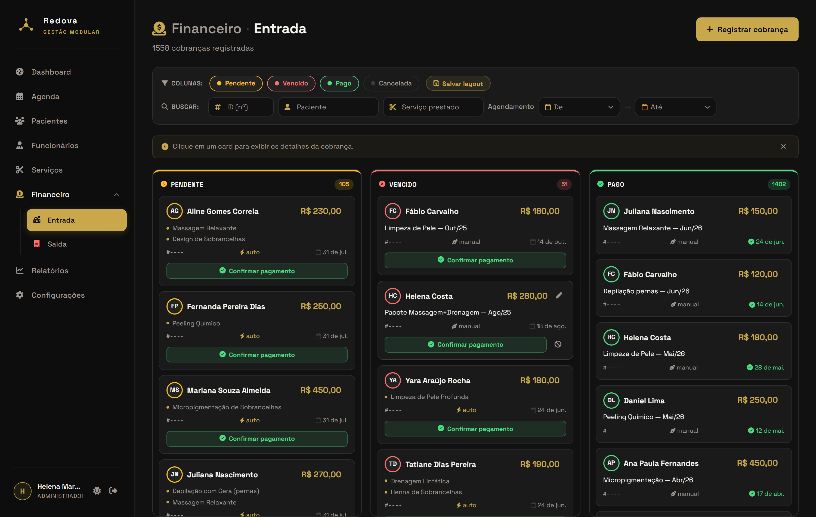Select the Saída submenu item
The height and width of the screenshot is (517, 816).
[x=77, y=244]
